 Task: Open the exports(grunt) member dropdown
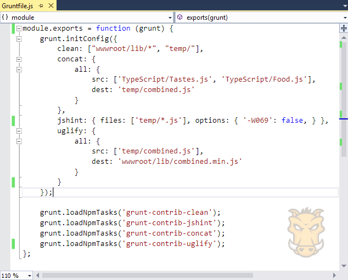coord(345,18)
